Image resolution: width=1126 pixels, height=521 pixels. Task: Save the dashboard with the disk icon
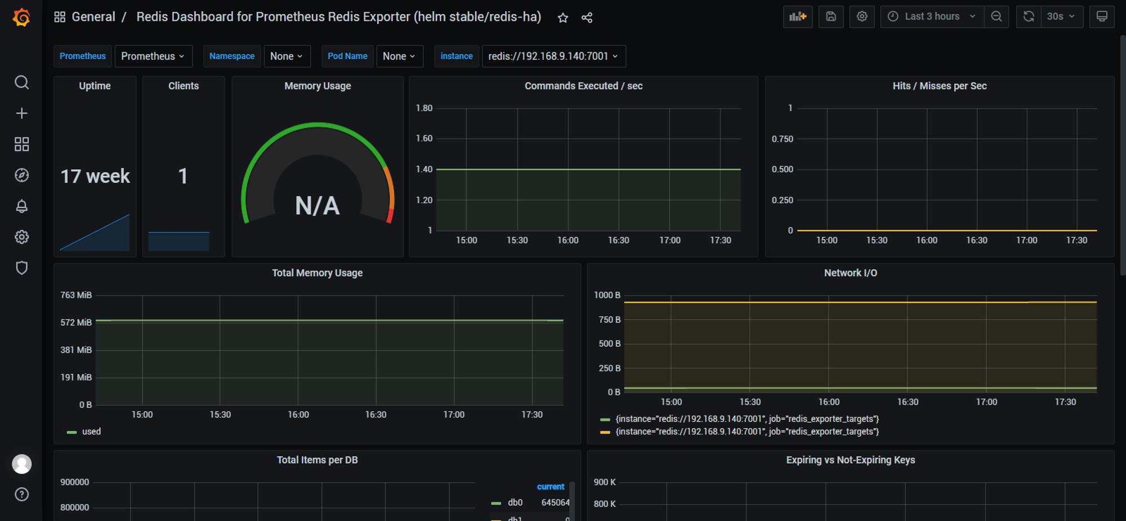tap(831, 17)
